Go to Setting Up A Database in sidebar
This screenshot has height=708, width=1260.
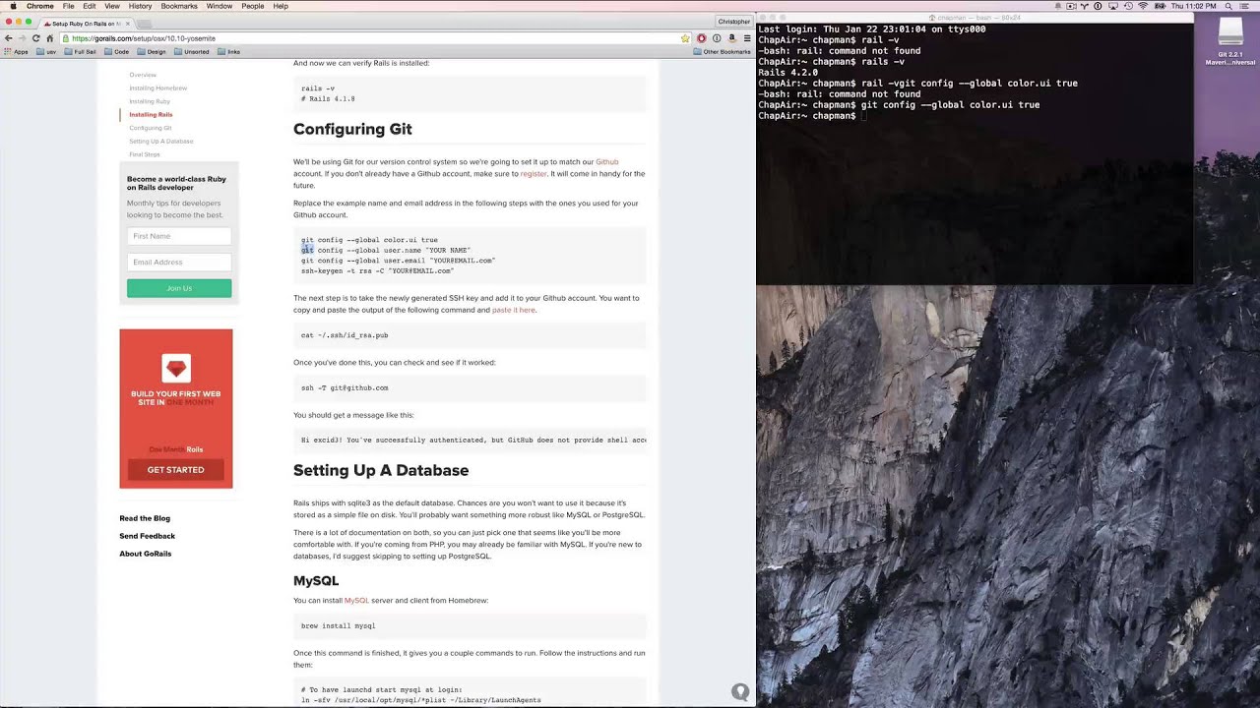pos(161,141)
